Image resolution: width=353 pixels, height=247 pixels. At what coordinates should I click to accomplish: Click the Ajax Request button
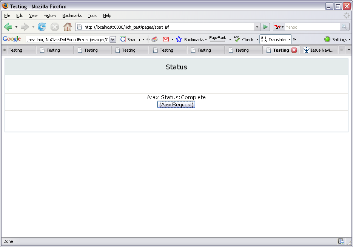click(176, 104)
